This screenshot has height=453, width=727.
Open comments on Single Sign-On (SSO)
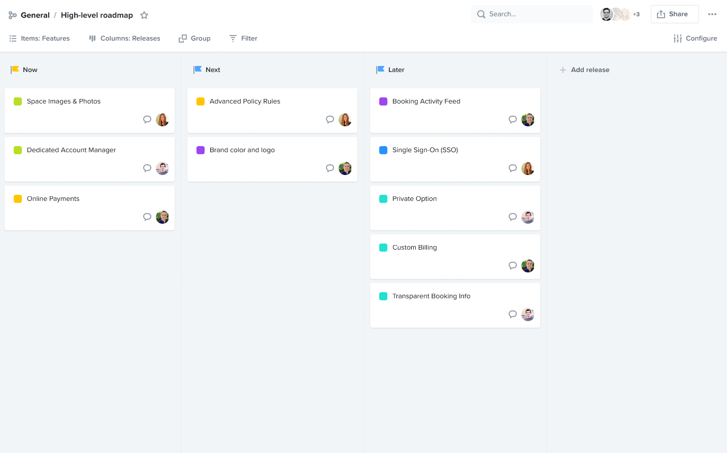click(513, 168)
